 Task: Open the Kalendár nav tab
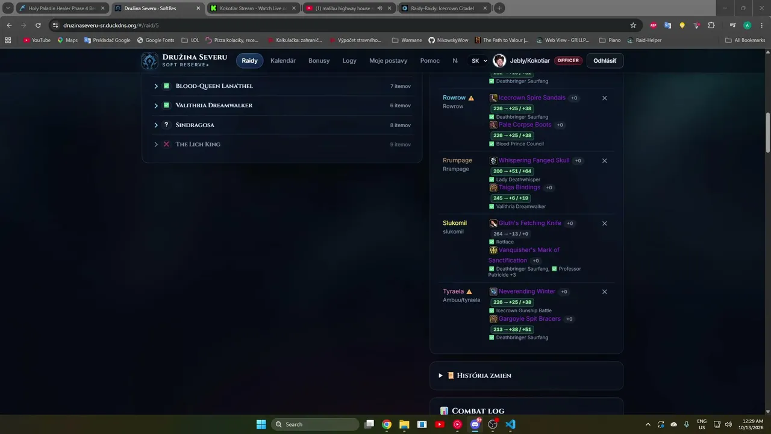(283, 61)
